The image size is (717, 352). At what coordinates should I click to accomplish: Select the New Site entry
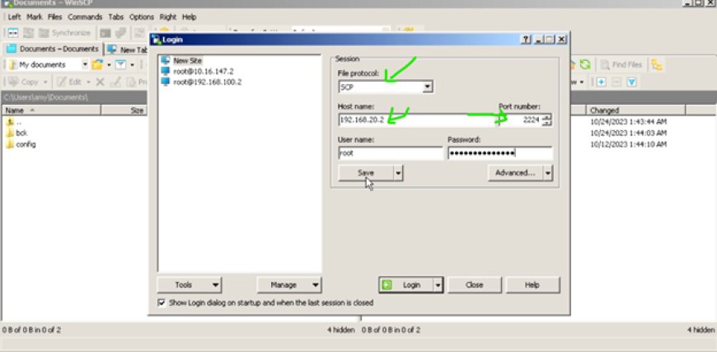click(187, 60)
